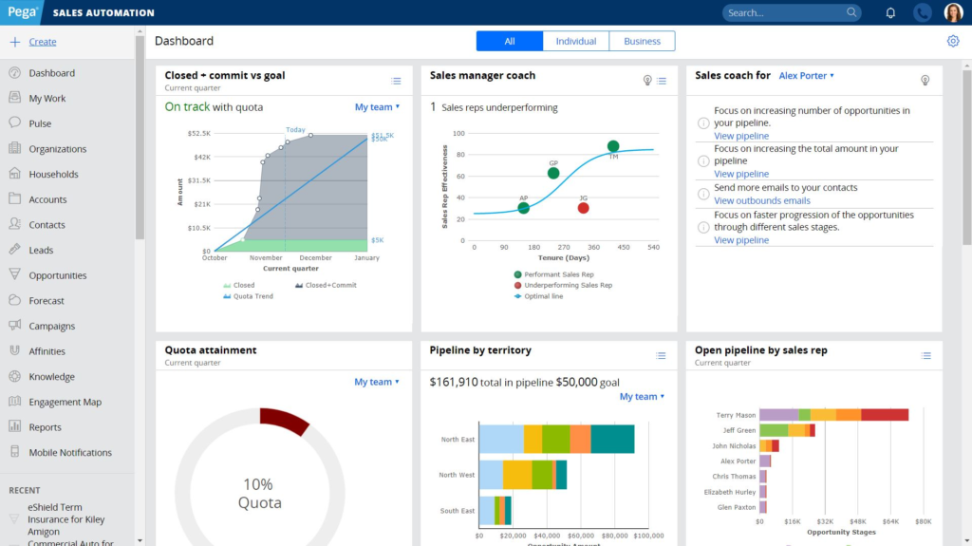Toggle Closed legend item in chart
This screenshot has height=546, width=972.
point(238,285)
